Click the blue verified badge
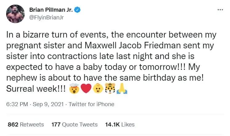Screen dimensions: 230x136 tap(78, 10)
